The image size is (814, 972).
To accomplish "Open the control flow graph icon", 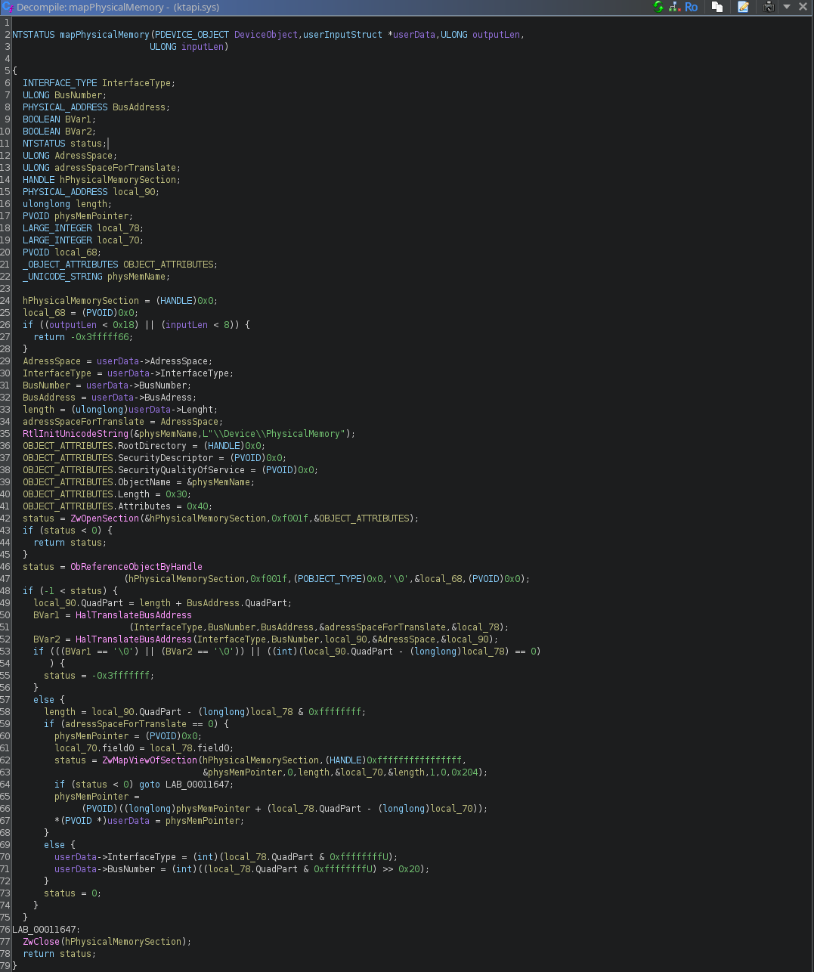I will [674, 7].
